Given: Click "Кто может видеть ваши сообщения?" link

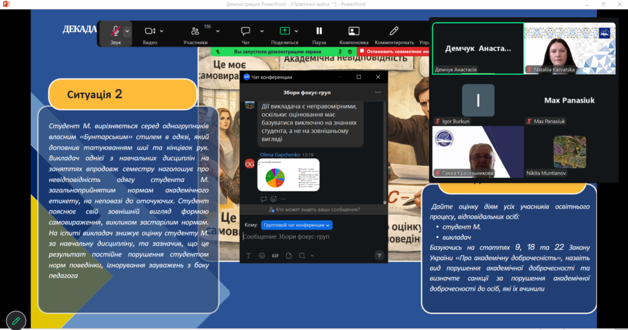Looking at the screenshot, I should 313,209.
